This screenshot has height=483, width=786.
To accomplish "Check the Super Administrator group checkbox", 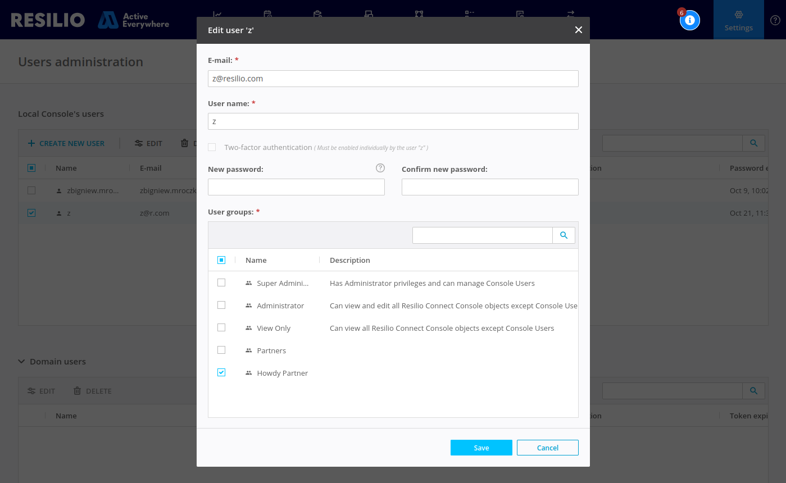I will pos(221,282).
